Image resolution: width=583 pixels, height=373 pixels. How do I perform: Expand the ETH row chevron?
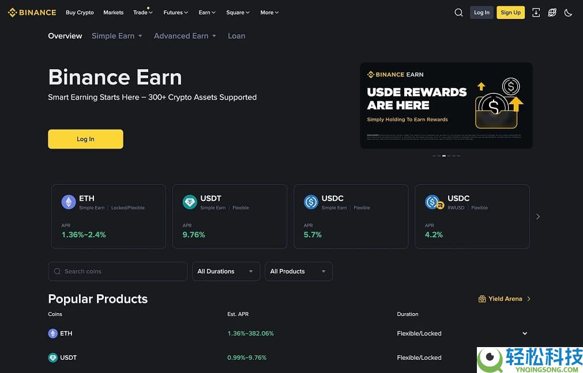pos(525,333)
